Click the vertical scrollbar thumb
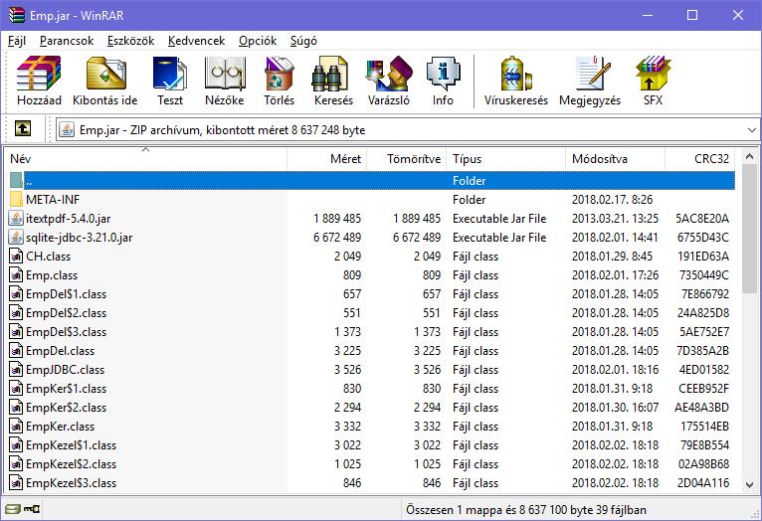The width and height of the screenshot is (762, 521). coord(749,229)
